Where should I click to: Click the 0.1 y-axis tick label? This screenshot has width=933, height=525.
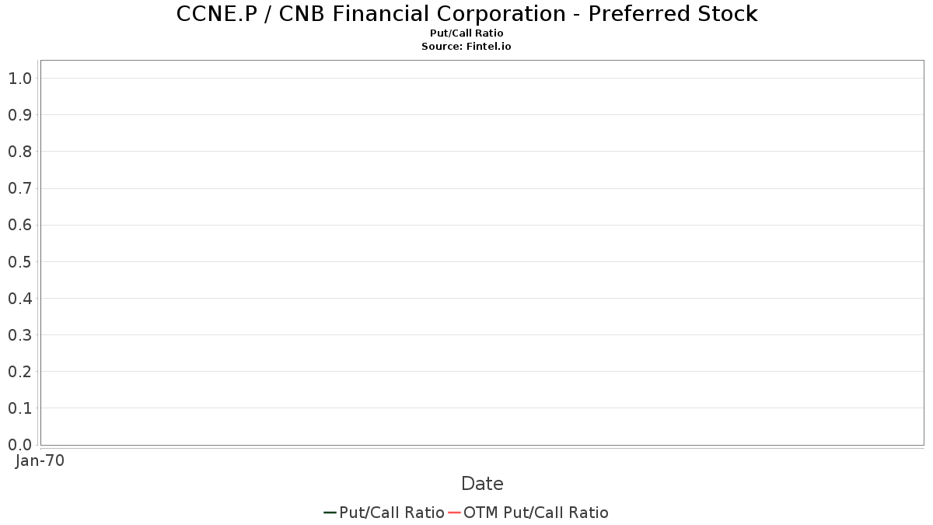(x=19, y=408)
